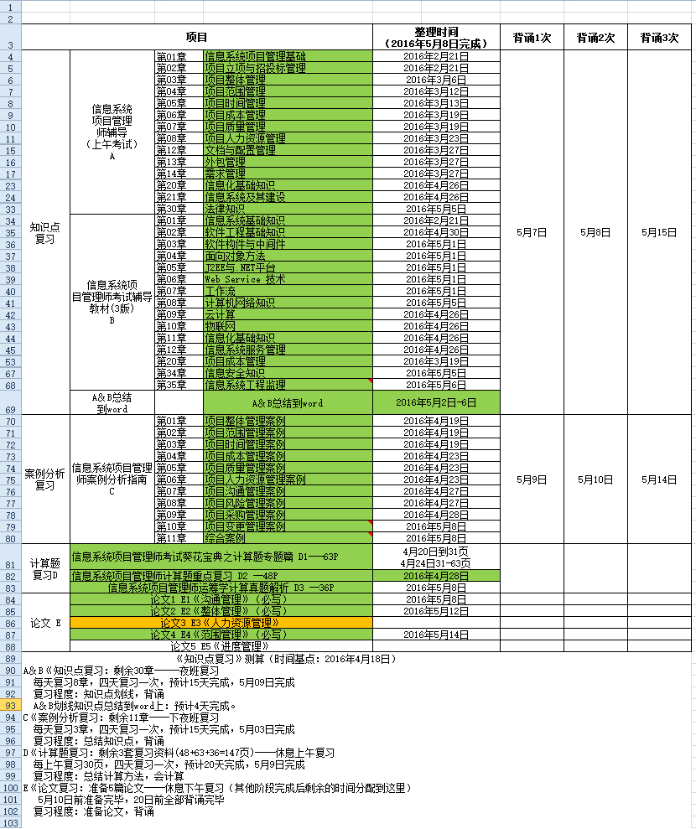Click the 论文 E category cell
The height and width of the screenshot is (829, 696).
[45, 623]
